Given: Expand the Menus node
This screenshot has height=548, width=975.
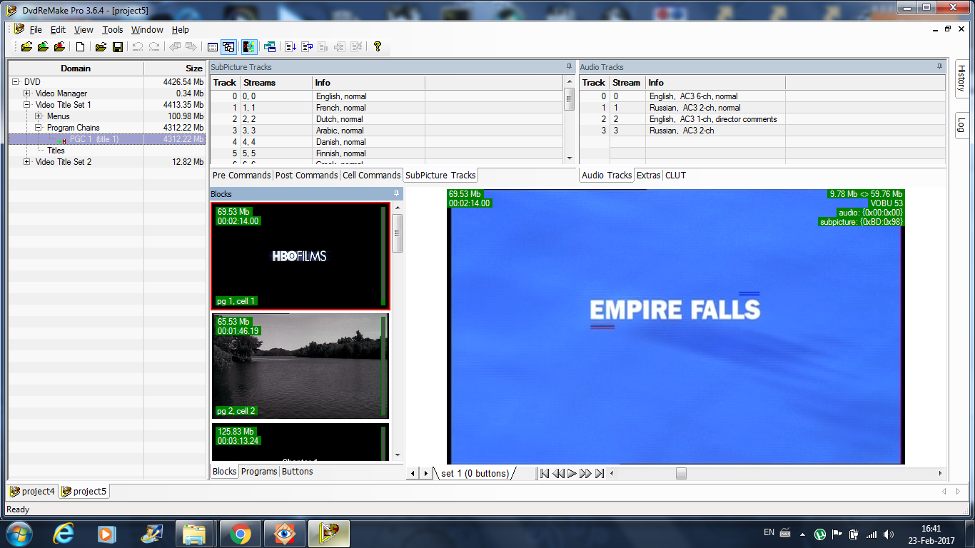Looking at the screenshot, I should 39,116.
